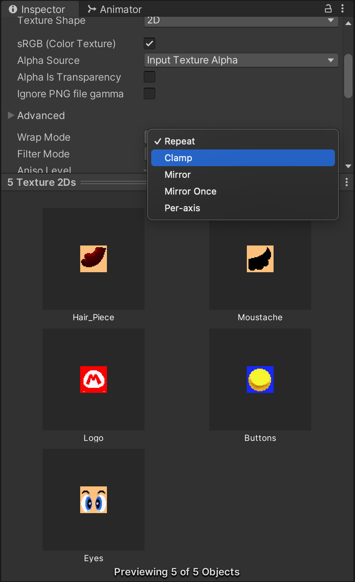Enable Alpha Is Transparency checkbox
Viewport: 355px width, 582px height.
click(150, 77)
